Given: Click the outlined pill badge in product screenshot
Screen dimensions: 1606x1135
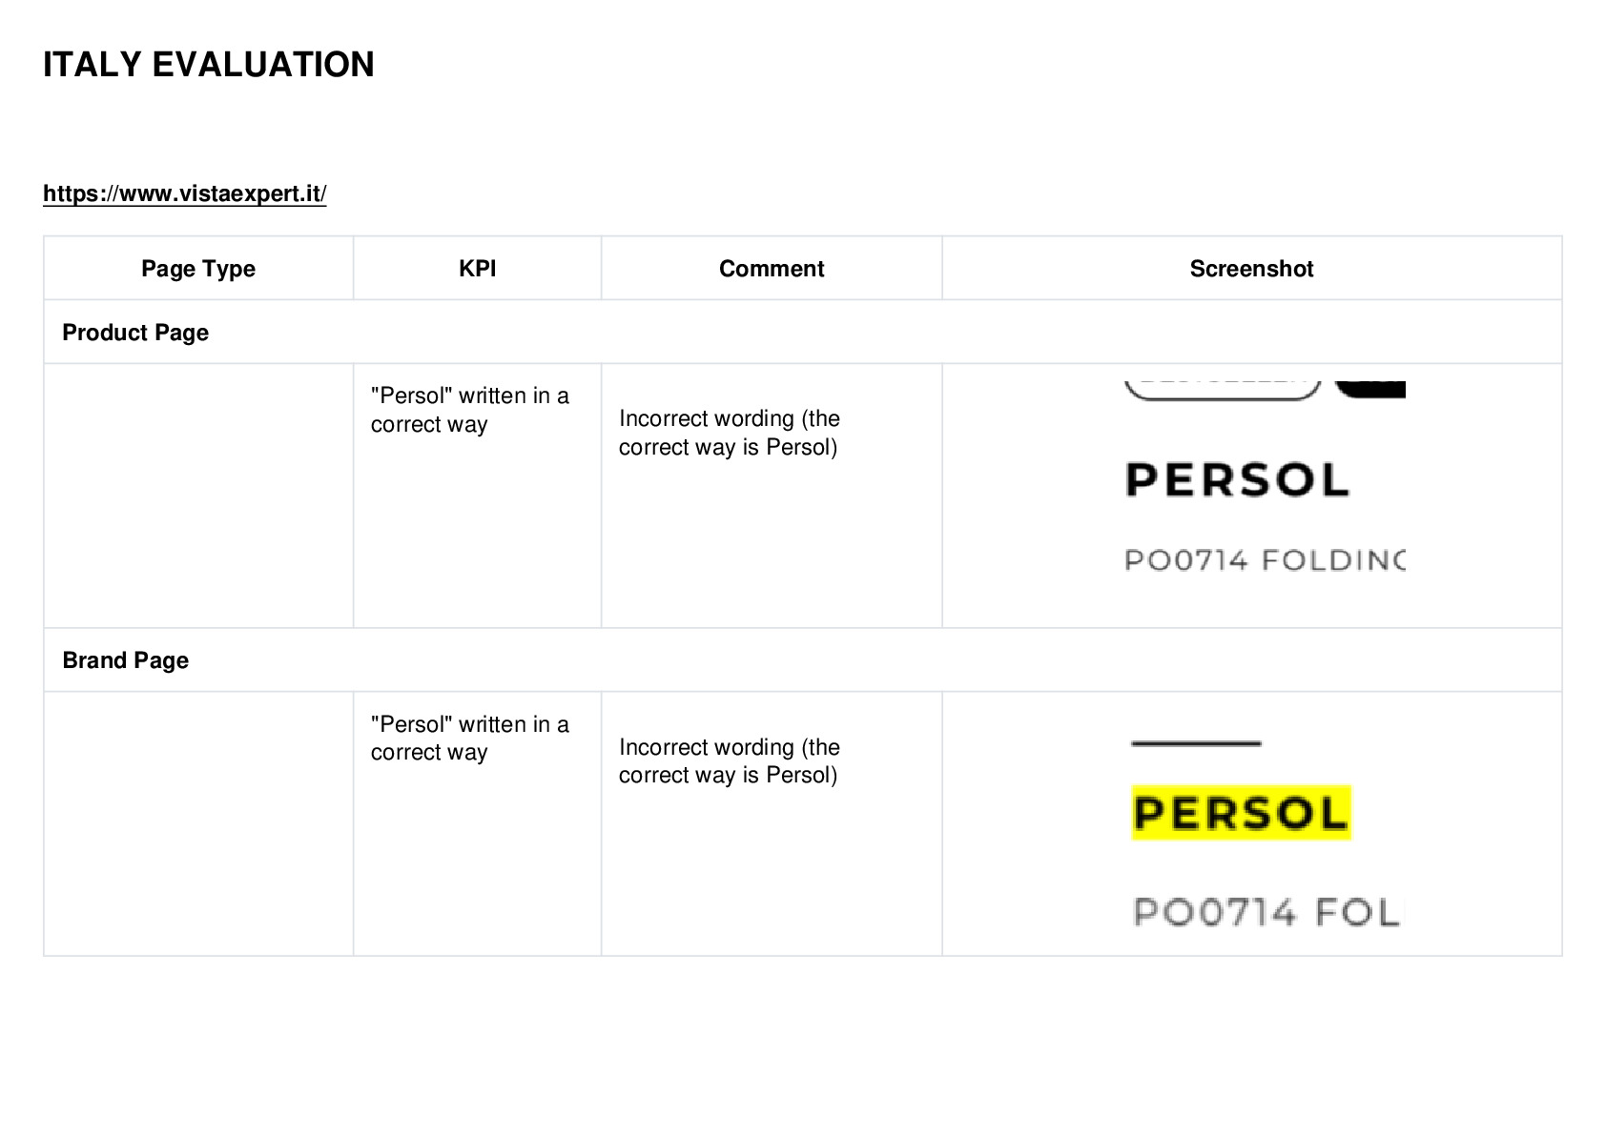Looking at the screenshot, I should tap(1223, 390).
